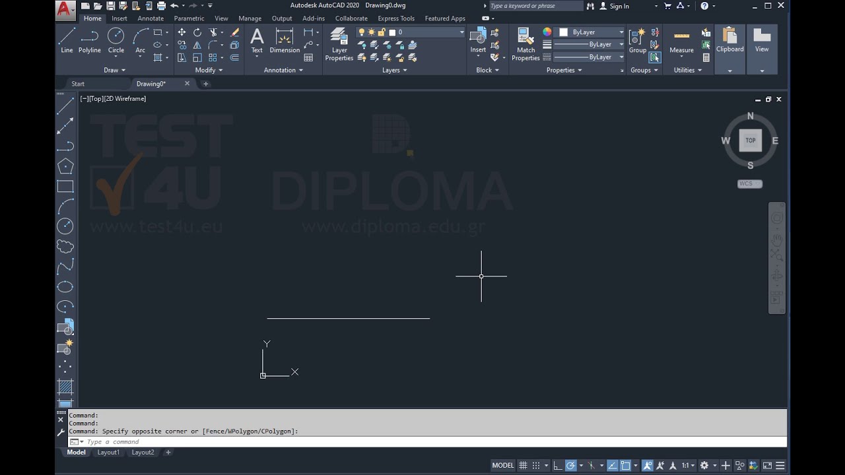Viewport: 845px width, 475px height.
Task: Select the Hatch tool in left toolbar
Action: coord(65,387)
